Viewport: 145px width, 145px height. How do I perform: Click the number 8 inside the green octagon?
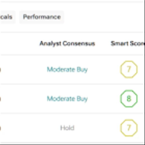click(x=129, y=99)
